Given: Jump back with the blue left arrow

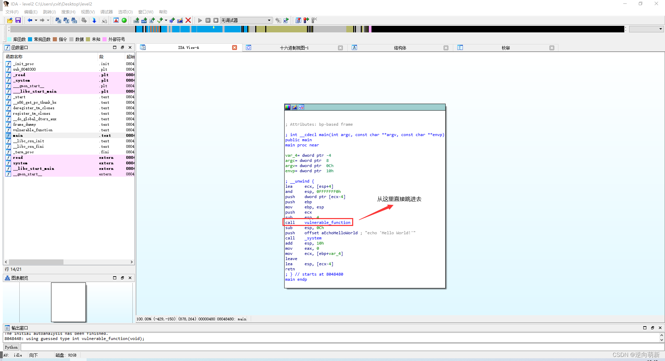Looking at the screenshot, I should coord(30,20).
